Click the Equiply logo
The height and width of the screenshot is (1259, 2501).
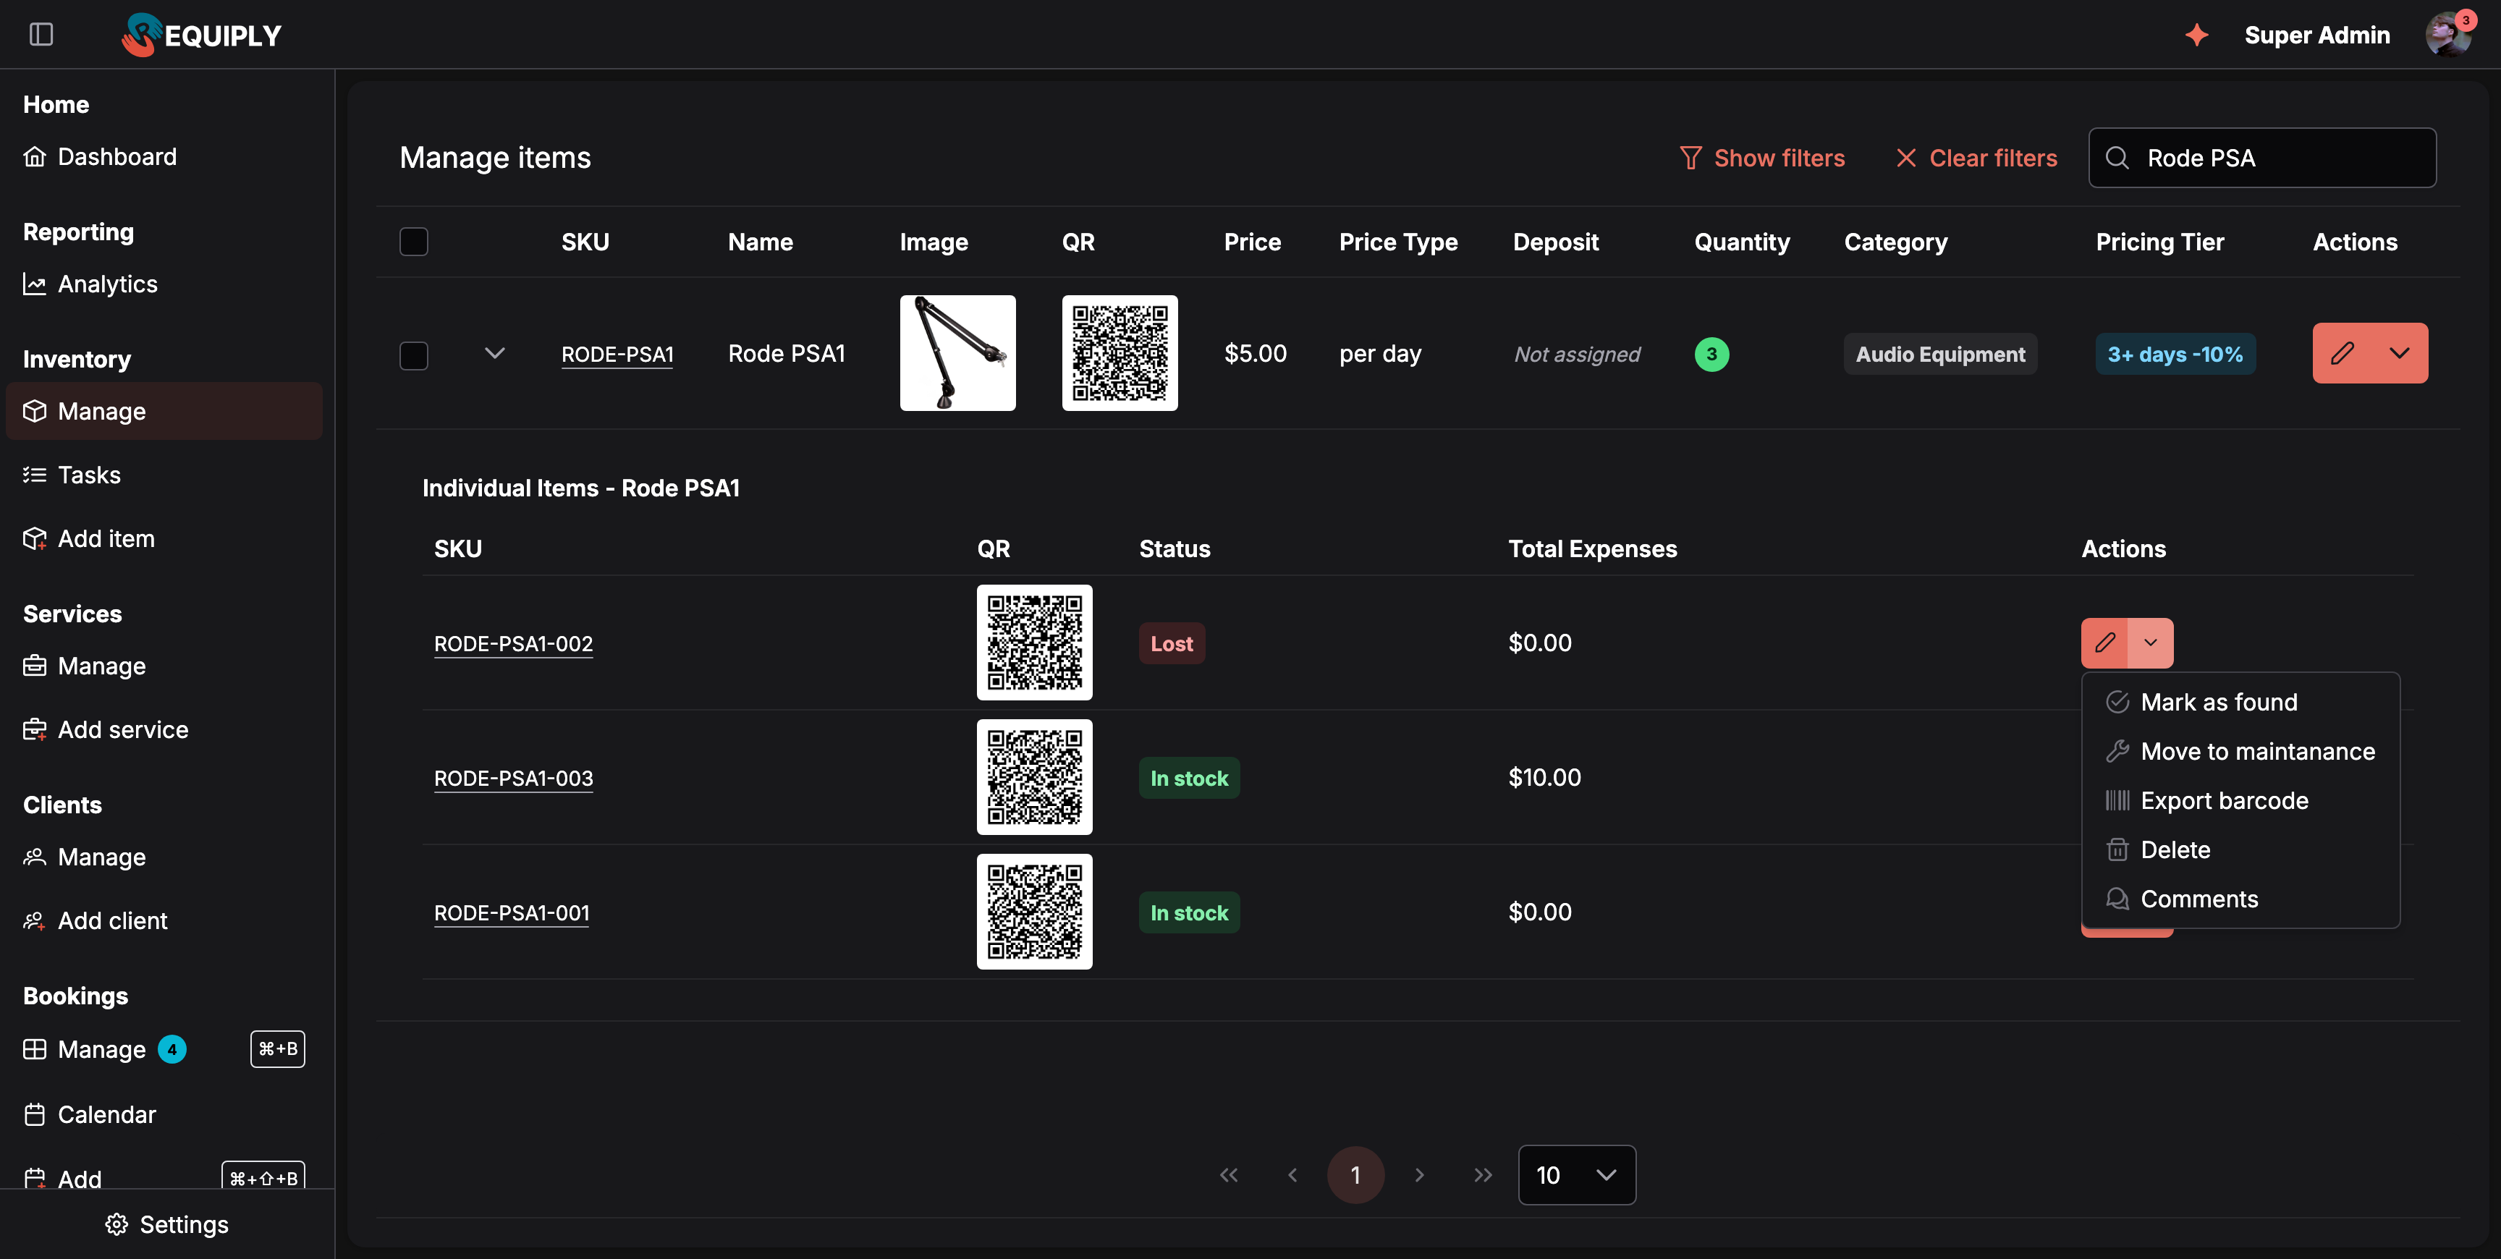click(x=202, y=35)
